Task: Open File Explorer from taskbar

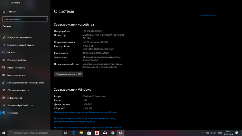Action: [x=81, y=133]
